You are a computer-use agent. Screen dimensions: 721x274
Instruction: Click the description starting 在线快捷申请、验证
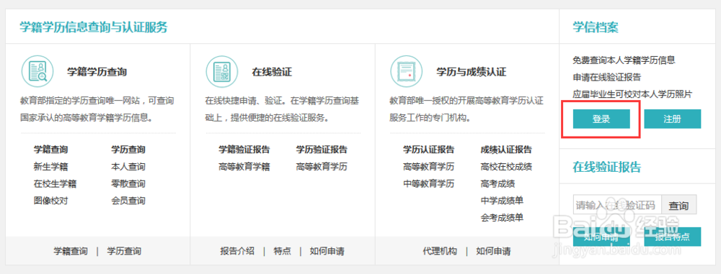(x=281, y=109)
